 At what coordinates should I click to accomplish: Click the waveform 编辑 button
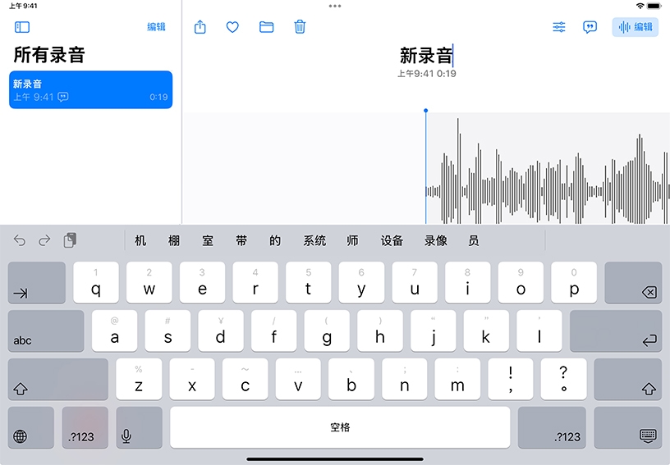[636, 27]
